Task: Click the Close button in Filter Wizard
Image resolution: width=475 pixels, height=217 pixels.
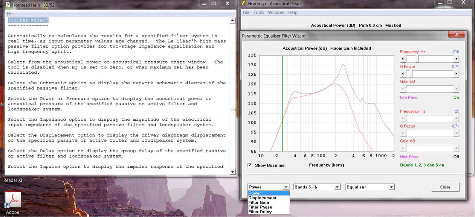Action: pos(445,187)
